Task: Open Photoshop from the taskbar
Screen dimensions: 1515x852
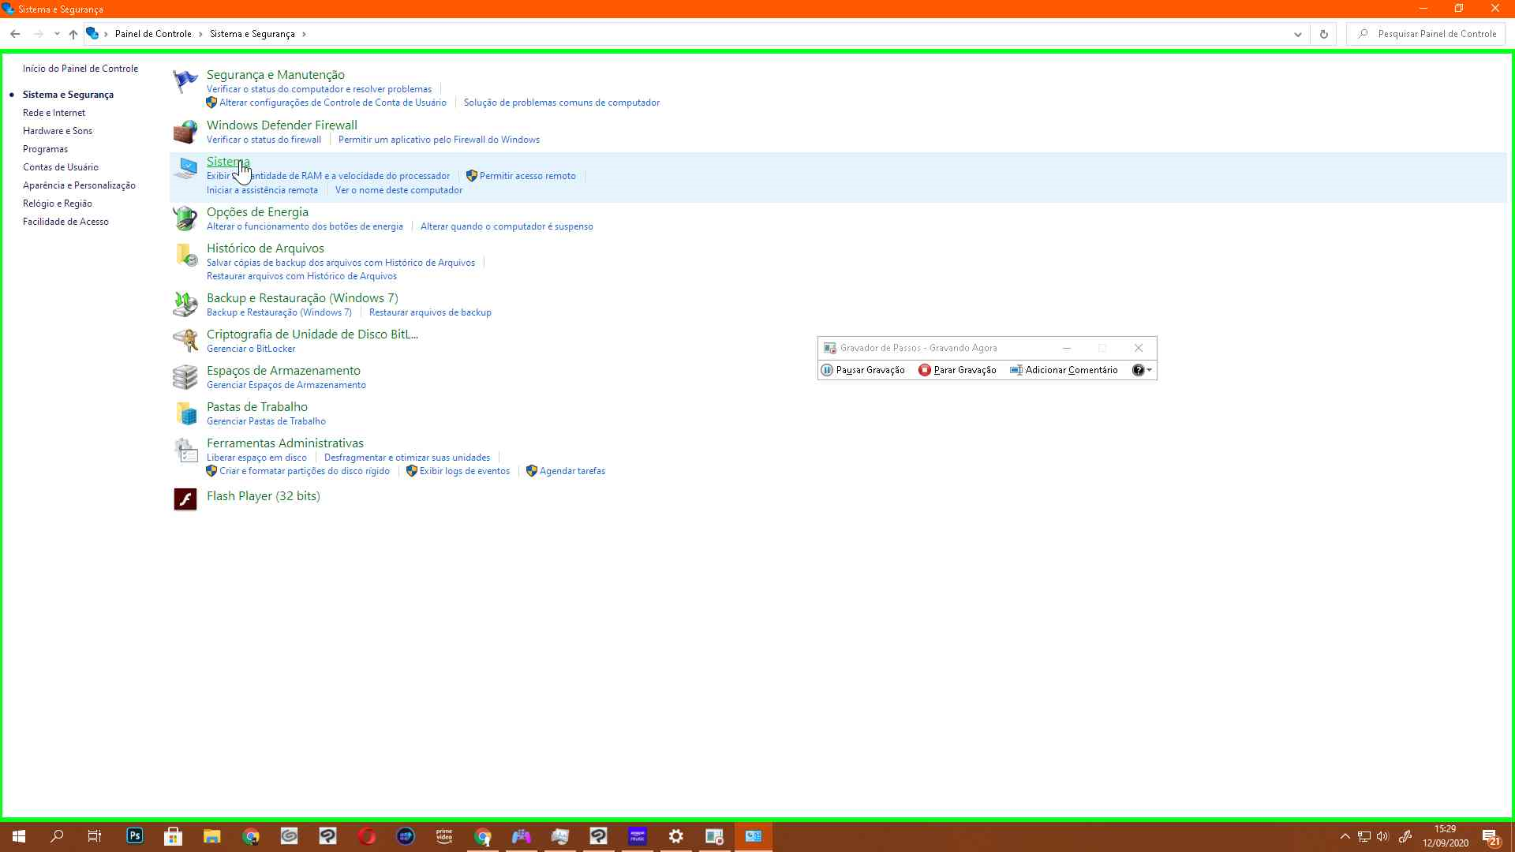Action: click(135, 836)
